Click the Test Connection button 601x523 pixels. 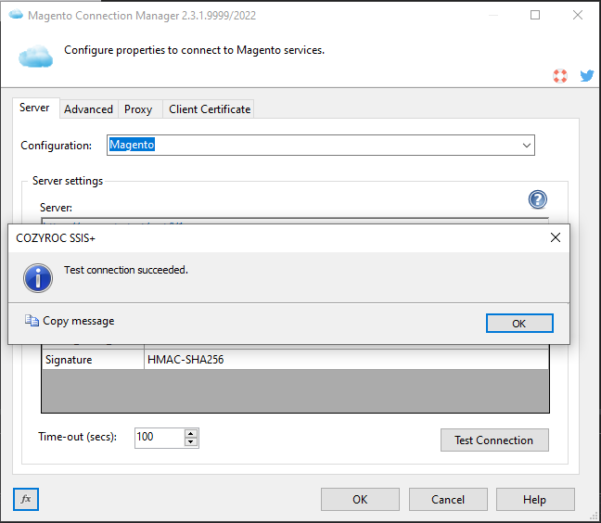click(x=494, y=440)
